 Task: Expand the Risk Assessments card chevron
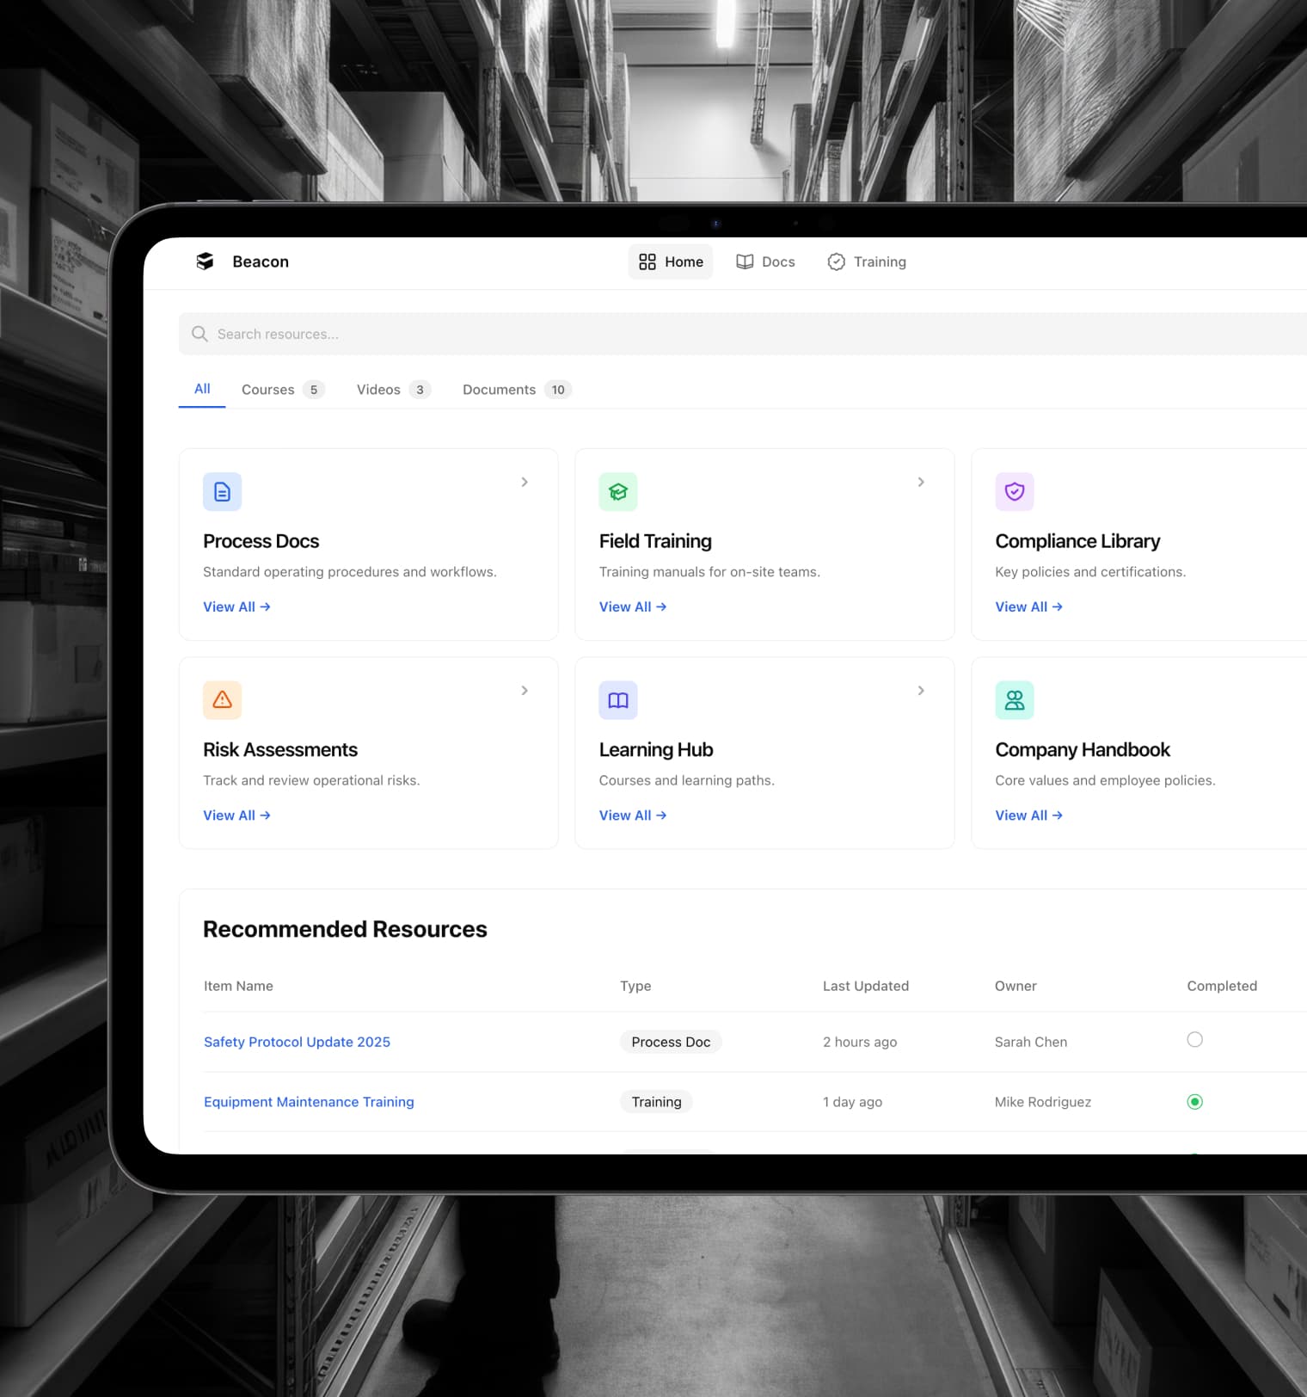(x=525, y=691)
